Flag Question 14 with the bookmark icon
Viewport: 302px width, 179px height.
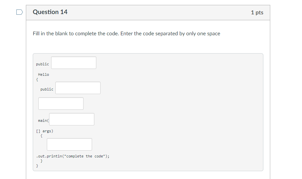19,12
